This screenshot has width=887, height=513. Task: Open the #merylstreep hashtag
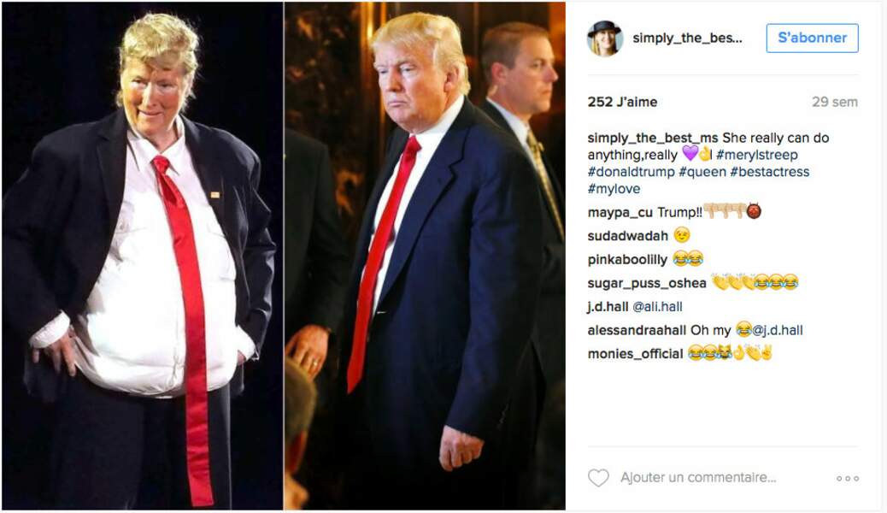(757, 155)
